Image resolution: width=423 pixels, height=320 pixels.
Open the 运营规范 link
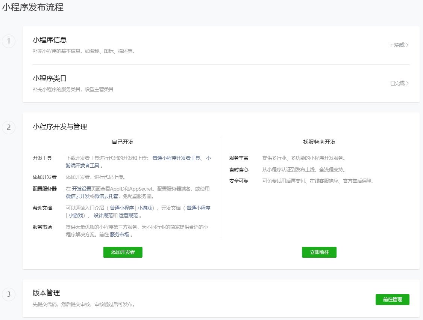coord(128,215)
